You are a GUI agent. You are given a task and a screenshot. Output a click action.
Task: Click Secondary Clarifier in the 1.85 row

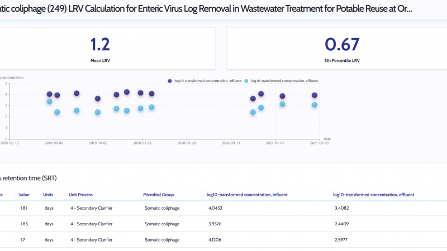(x=91, y=224)
